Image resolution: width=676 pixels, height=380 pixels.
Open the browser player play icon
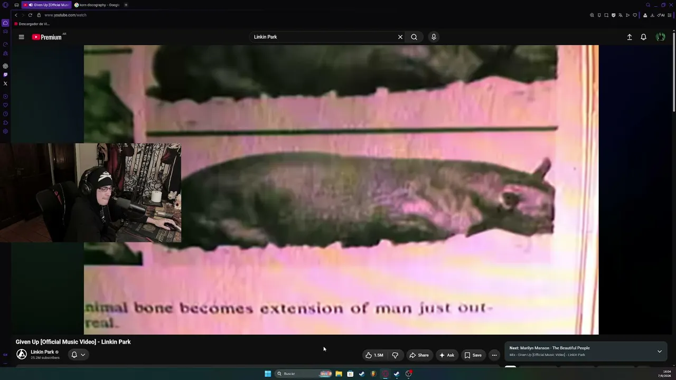628,15
